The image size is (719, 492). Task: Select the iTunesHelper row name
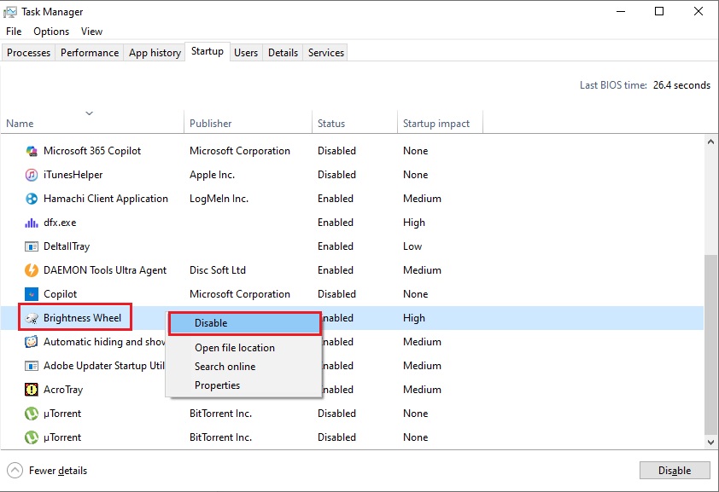[x=73, y=175]
